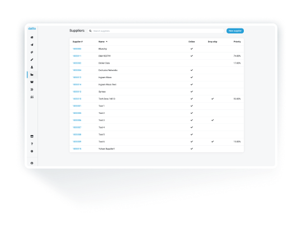Image resolution: width=302 pixels, height=226 pixels.
Task: Click the datto logo
Action: coord(32,28)
